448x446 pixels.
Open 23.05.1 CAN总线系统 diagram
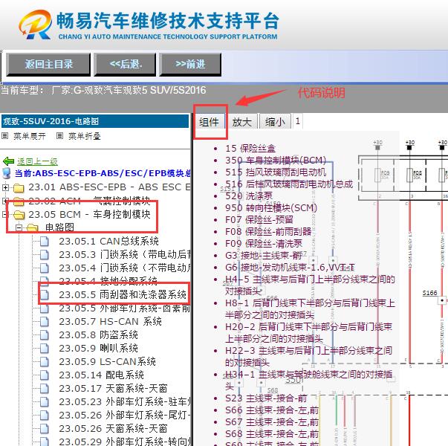click(x=108, y=242)
